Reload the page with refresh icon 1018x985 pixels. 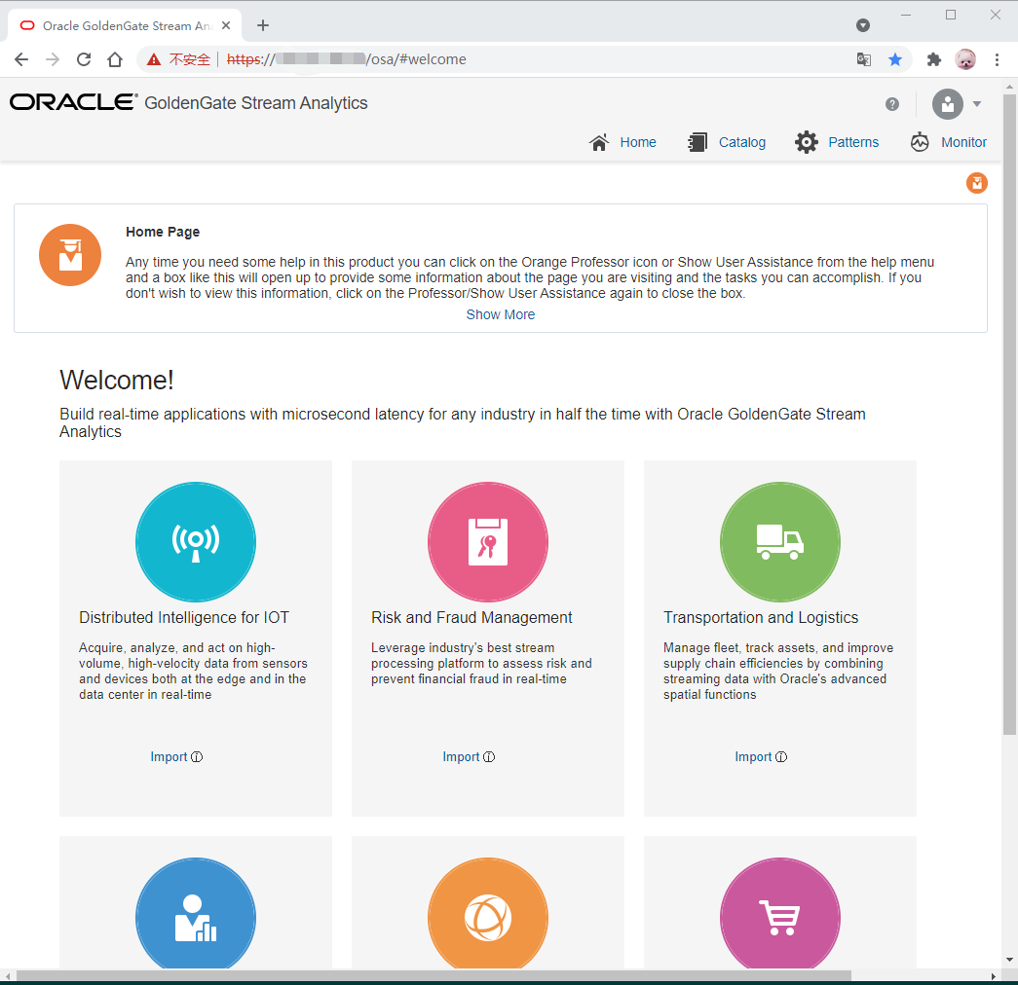pyautogui.click(x=84, y=59)
